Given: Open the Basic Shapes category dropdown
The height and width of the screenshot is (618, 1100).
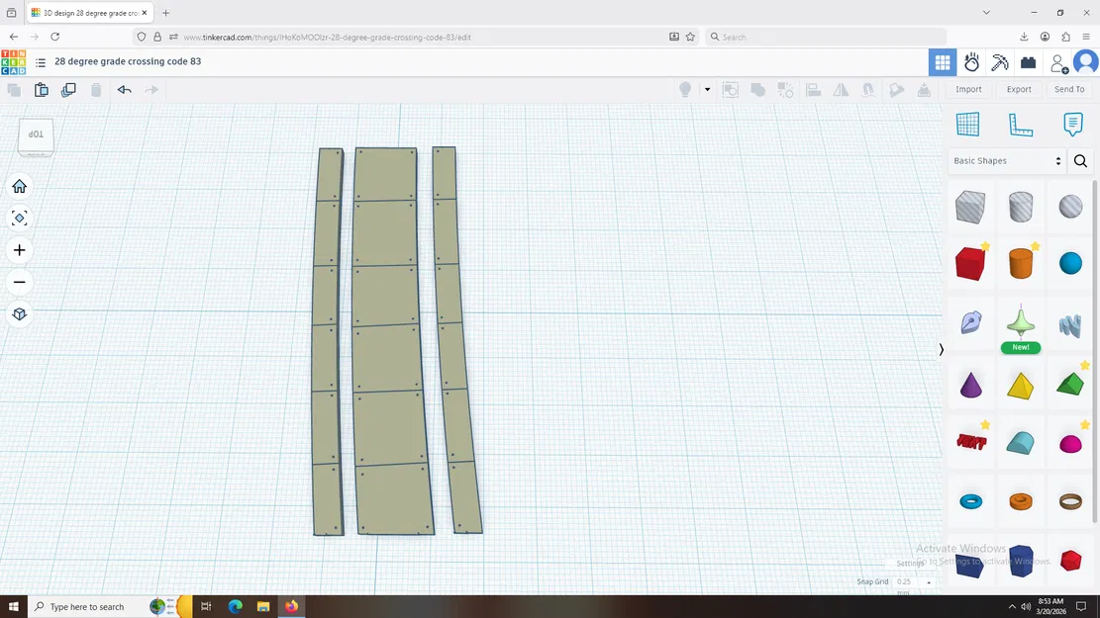Looking at the screenshot, I should point(1007,161).
